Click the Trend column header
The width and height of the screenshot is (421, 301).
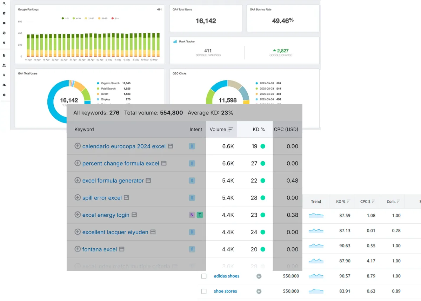point(316,202)
